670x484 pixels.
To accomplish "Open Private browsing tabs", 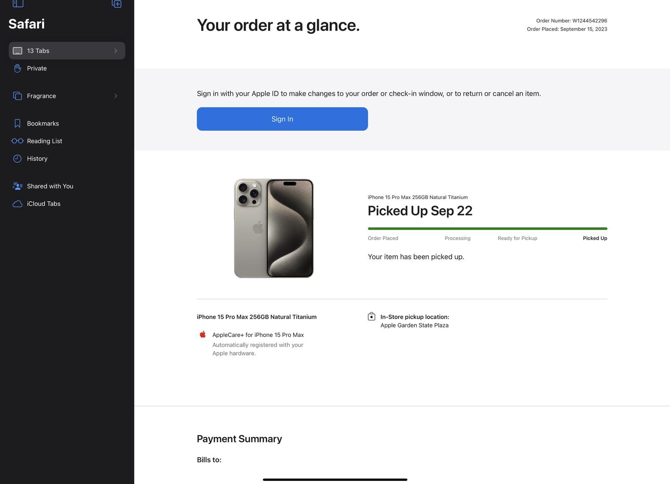I will (37, 69).
